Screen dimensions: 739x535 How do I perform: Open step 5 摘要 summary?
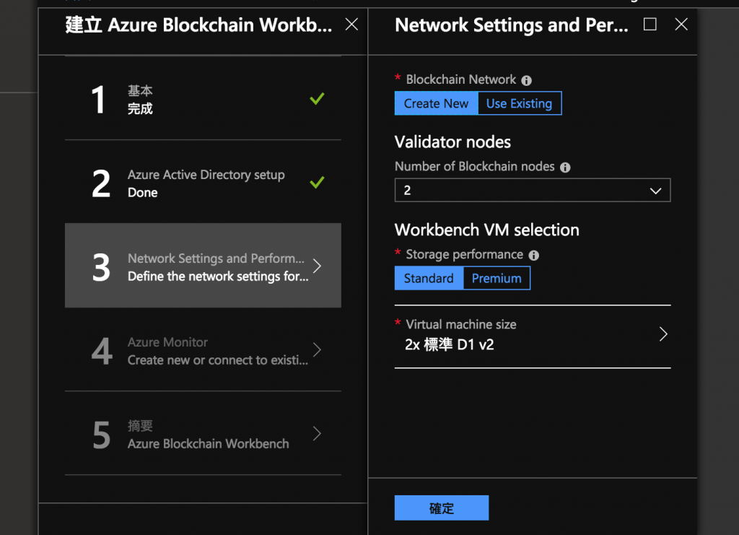[203, 435]
